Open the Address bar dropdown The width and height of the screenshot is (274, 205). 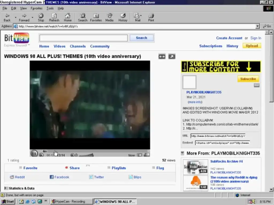point(257,26)
